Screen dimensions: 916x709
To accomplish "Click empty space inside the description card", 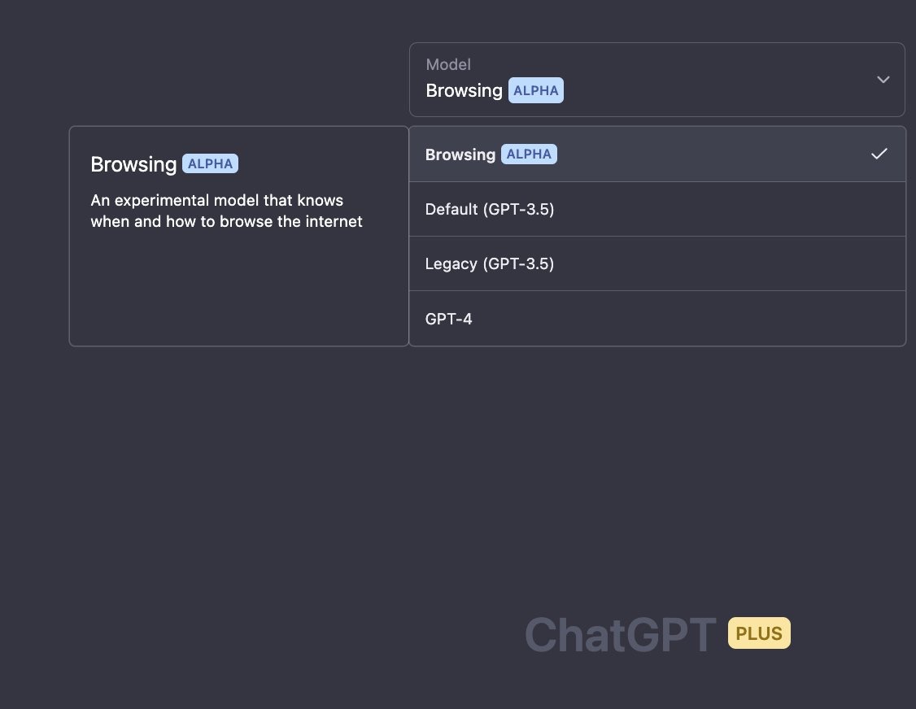I will tap(238, 293).
